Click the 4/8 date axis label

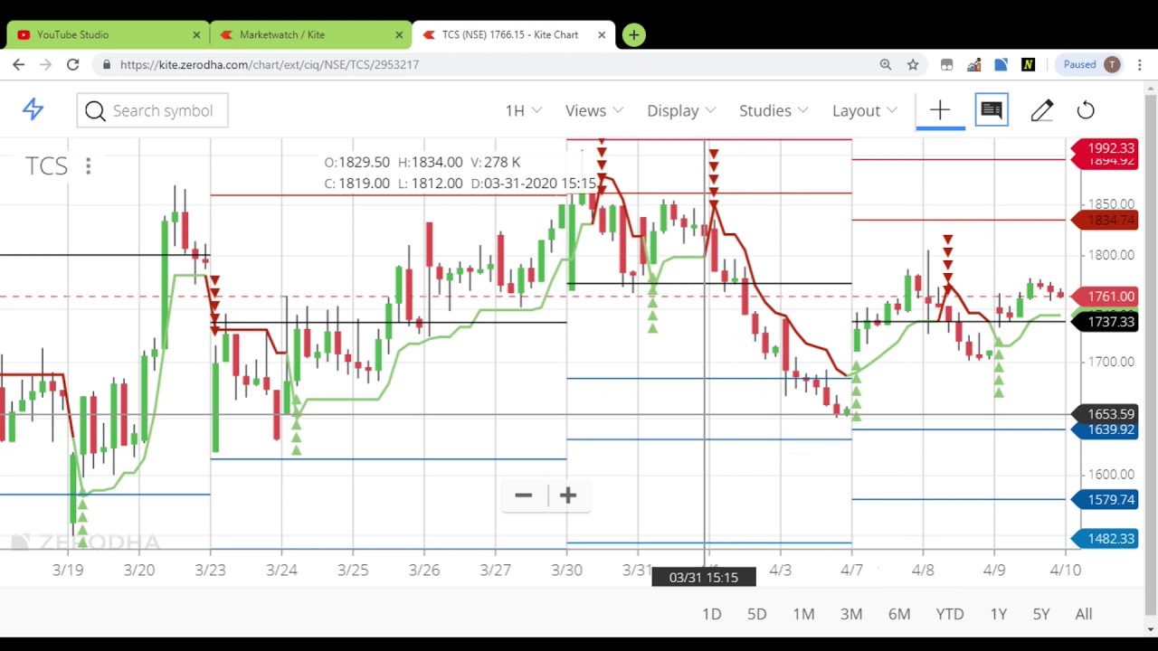pyautogui.click(x=923, y=570)
